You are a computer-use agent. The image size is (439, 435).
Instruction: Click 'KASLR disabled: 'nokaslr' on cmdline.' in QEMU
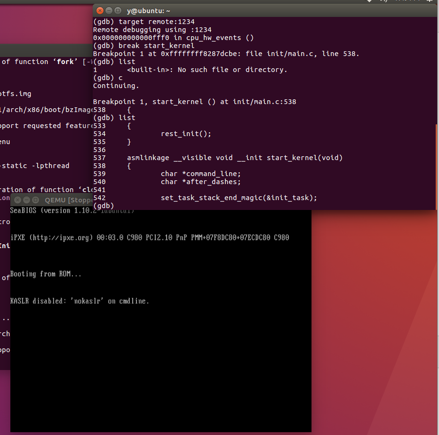coord(80,301)
